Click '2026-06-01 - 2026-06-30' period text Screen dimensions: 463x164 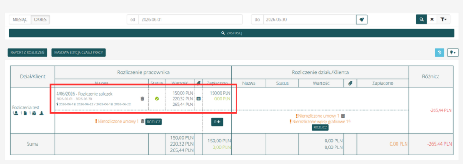(x=74, y=99)
